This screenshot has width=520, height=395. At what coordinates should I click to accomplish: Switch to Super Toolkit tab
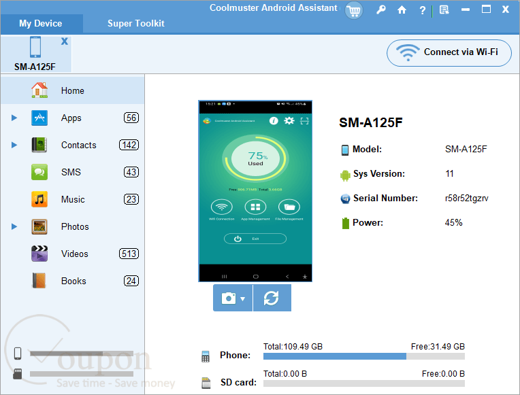tap(135, 24)
